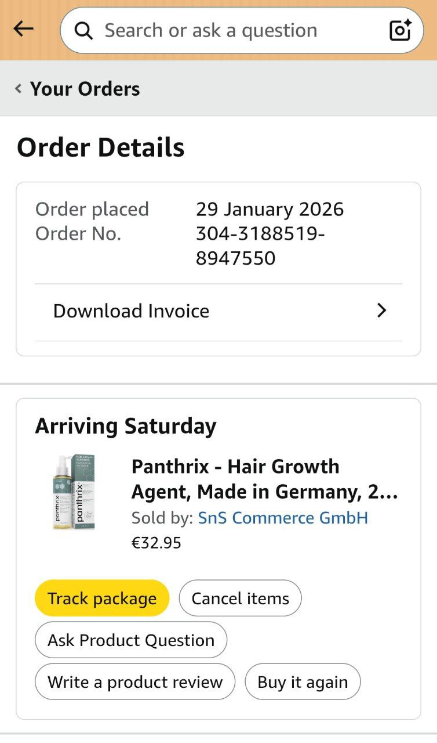Open Panthrix product thumbnail

tap(73, 492)
